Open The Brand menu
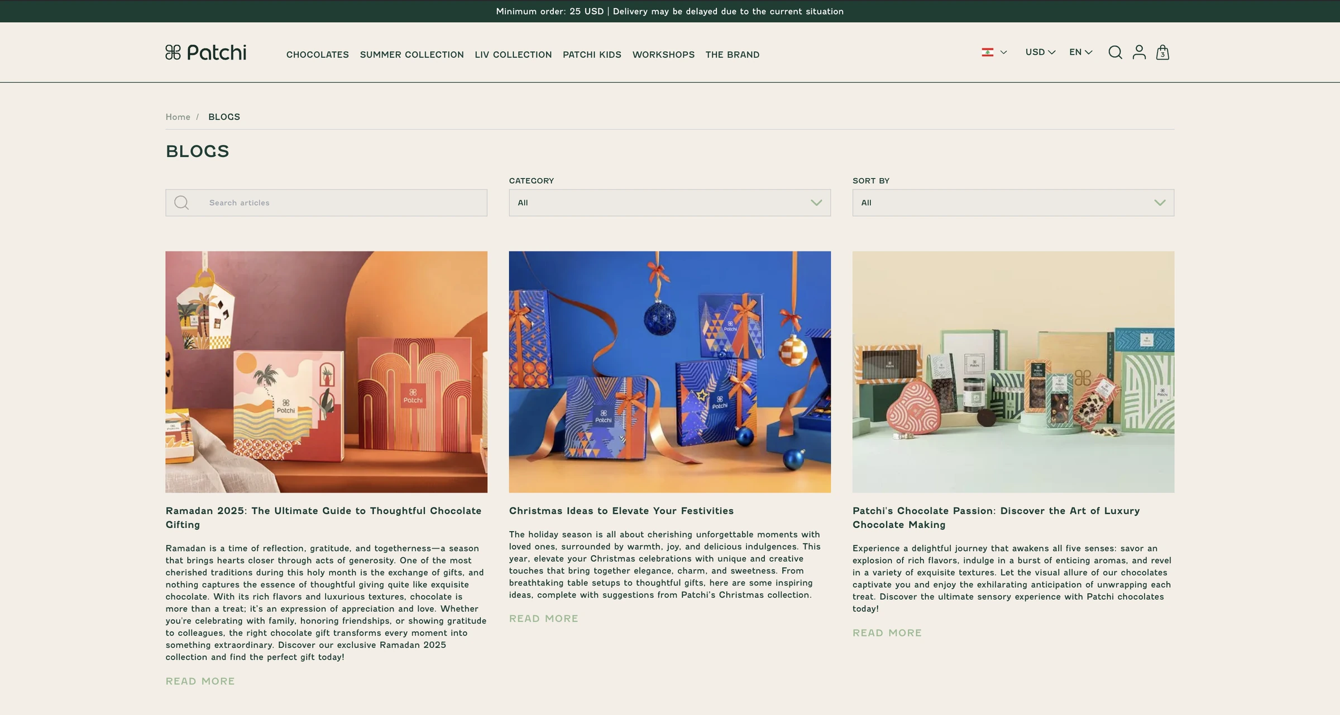Image resolution: width=1340 pixels, height=715 pixels. (x=733, y=55)
